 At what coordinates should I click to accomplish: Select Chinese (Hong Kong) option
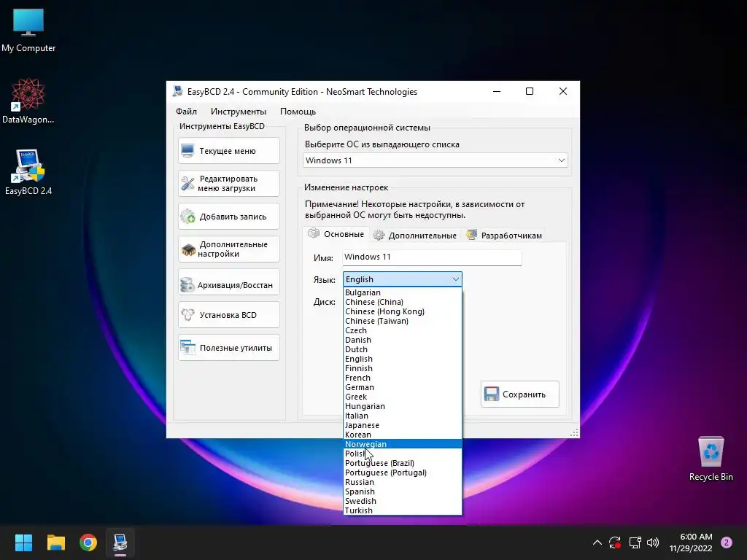403,311
